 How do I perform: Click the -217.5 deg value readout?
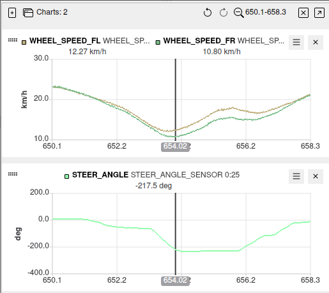coord(153,186)
